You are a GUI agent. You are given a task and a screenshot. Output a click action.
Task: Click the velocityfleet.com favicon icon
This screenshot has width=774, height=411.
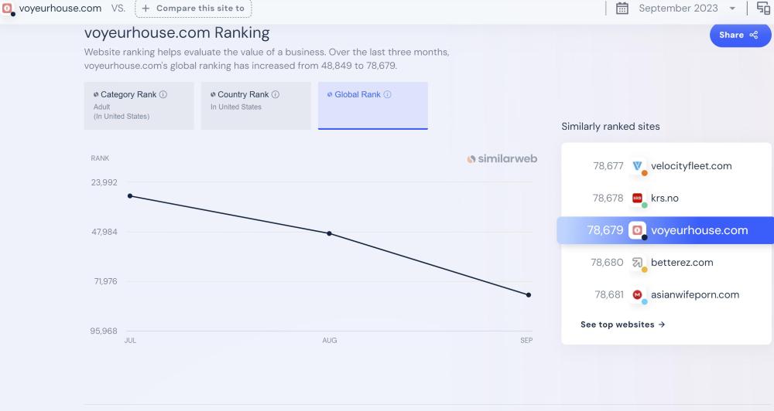tap(637, 166)
